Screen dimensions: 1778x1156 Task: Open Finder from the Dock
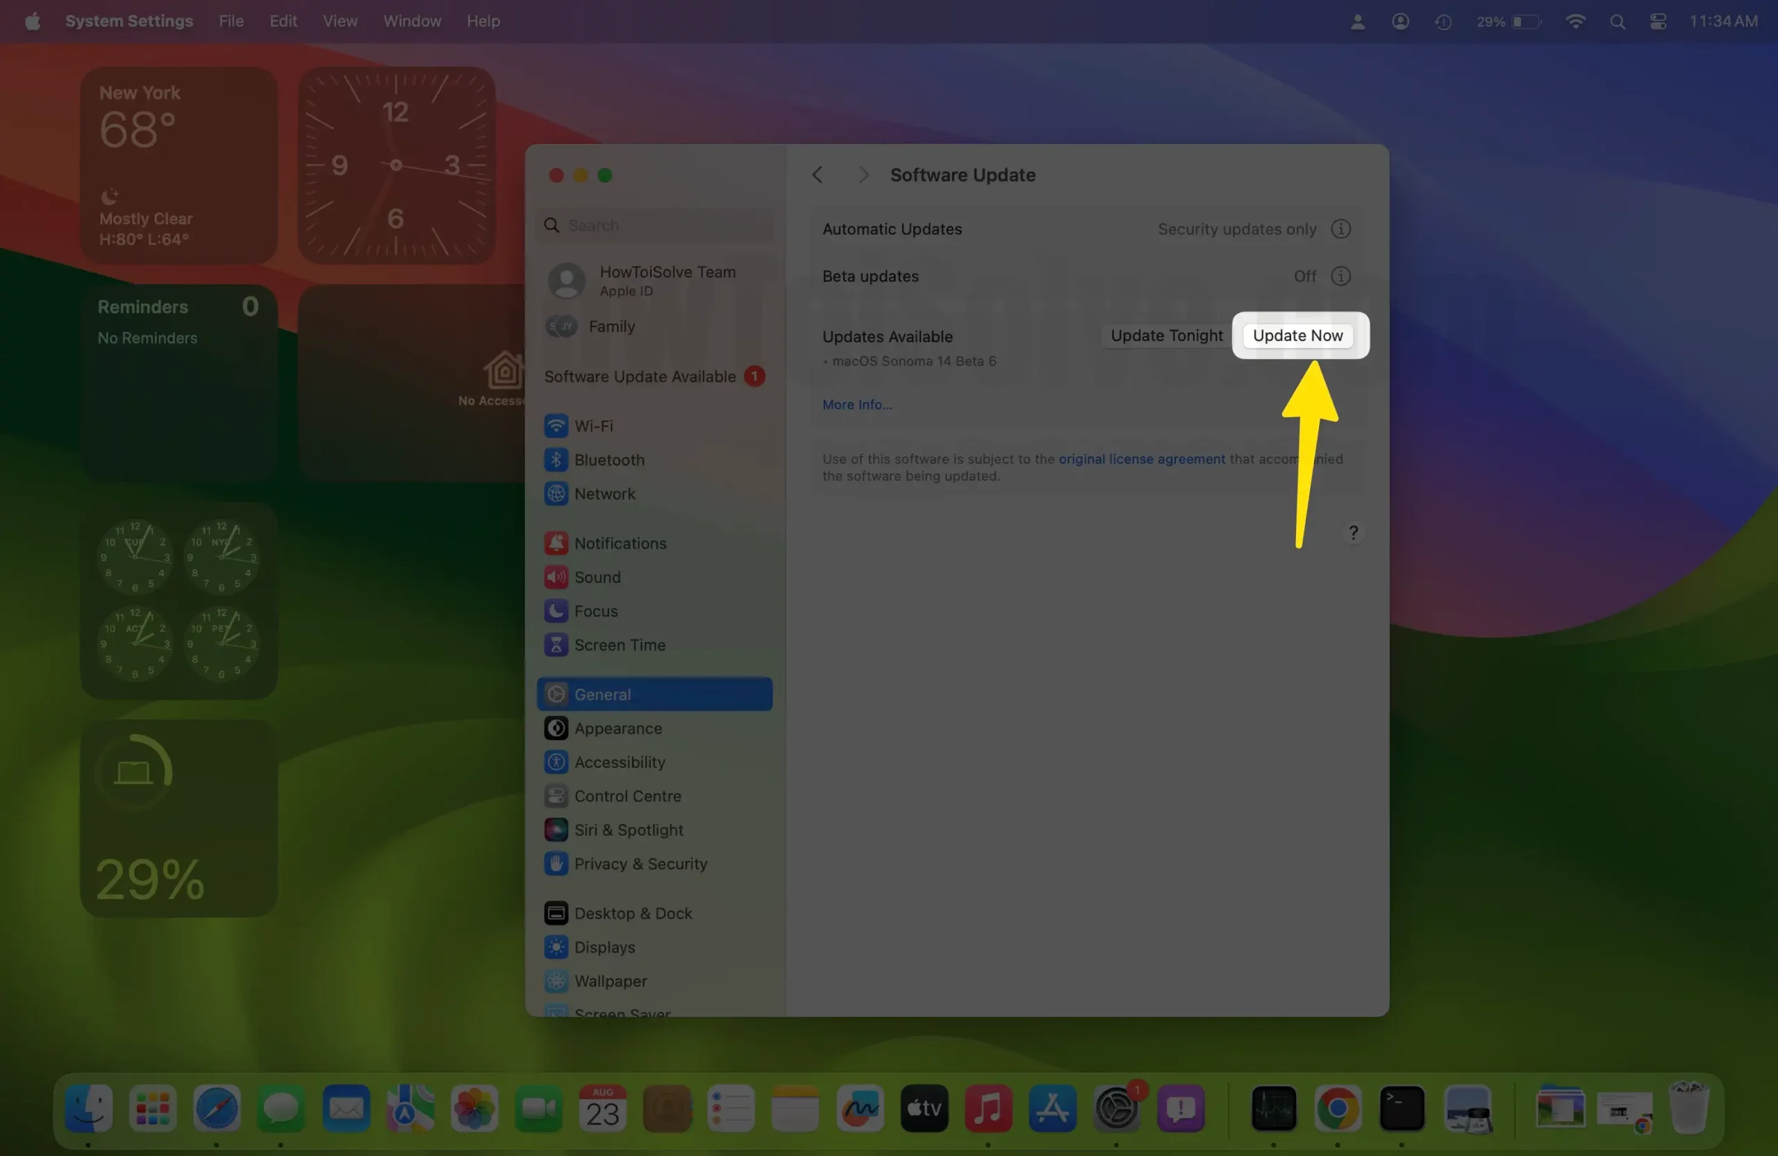click(x=89, y=1107)
